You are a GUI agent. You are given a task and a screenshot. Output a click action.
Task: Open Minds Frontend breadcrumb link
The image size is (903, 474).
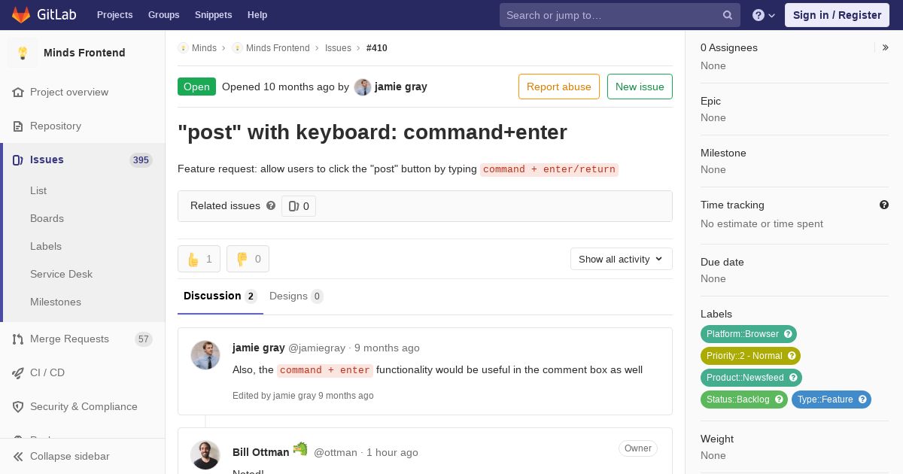coord(278,48)
